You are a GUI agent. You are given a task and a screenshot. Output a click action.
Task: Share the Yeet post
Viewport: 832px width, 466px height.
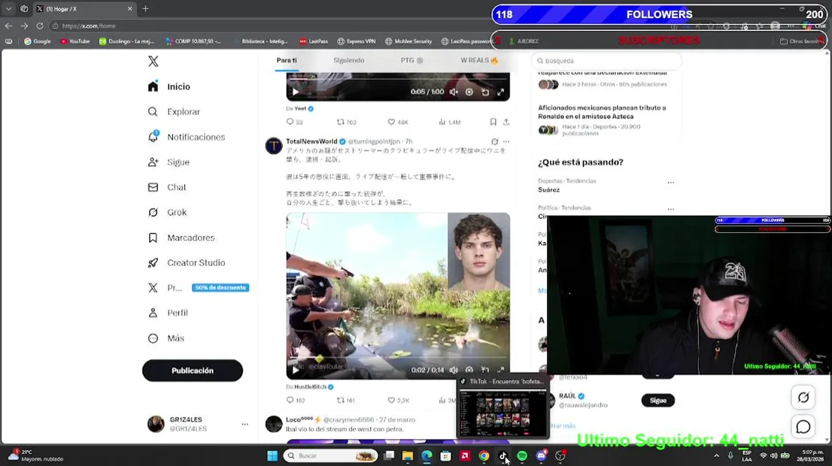coord(506,122)
